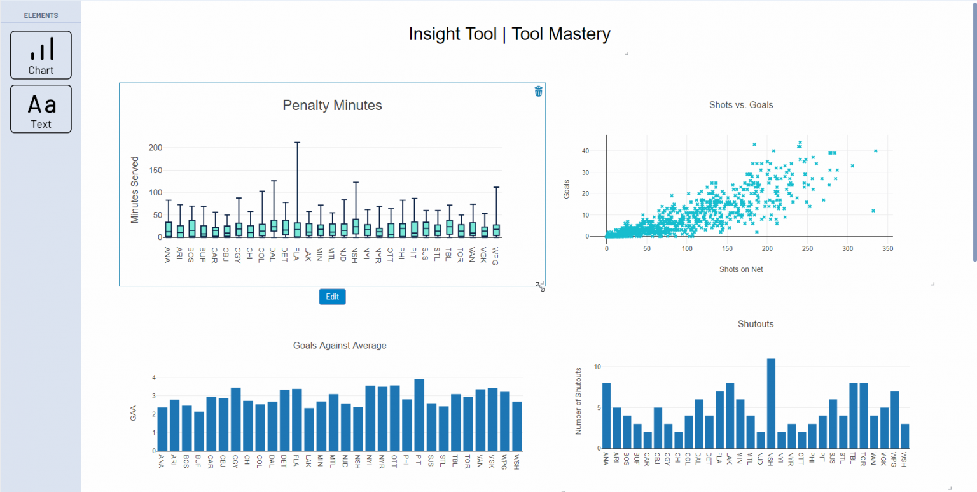Click the 'Number of Shutouts' axis label
This screenshot has width=977, height=492.
[x=578, y=401]
